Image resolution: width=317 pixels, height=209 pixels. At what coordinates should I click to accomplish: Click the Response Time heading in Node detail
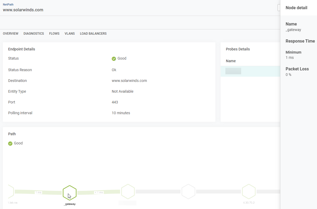[x=300, y=41]
